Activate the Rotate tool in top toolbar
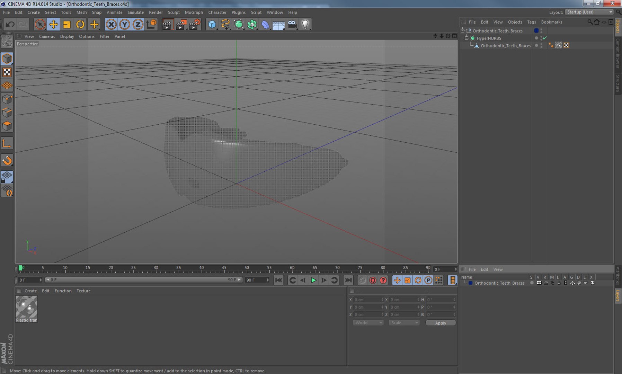Screen dimensions: 622x374 (x=80, y=24)
